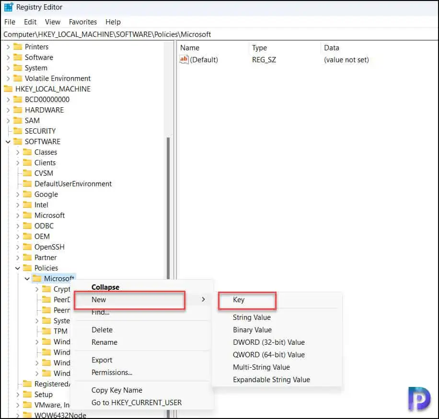Choose Find... in the context menu
439x419 pixels.
coord(100,312)
